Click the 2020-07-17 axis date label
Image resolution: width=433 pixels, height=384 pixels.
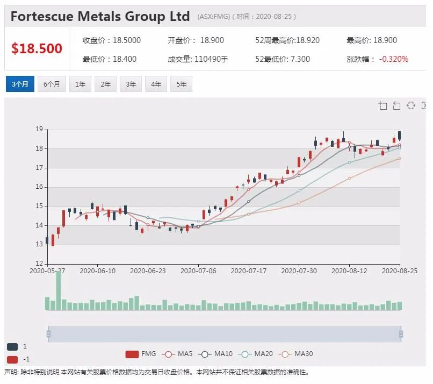point(249,271)
